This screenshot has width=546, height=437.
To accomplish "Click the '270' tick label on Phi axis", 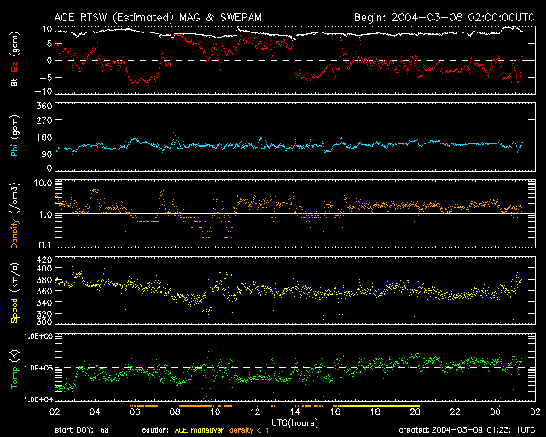I will pyautogui.click(x=44, y=121).
